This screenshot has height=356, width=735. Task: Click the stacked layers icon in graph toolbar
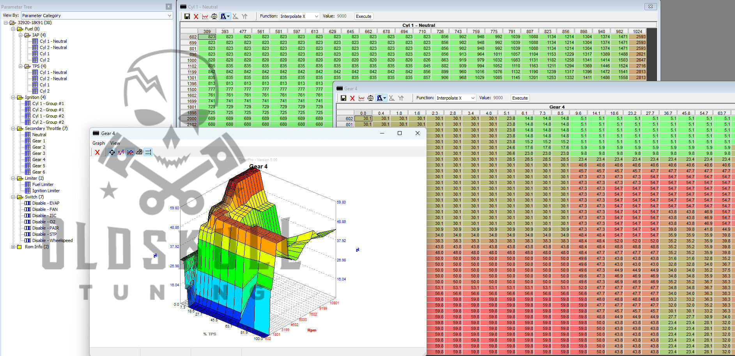pos(139,153)
